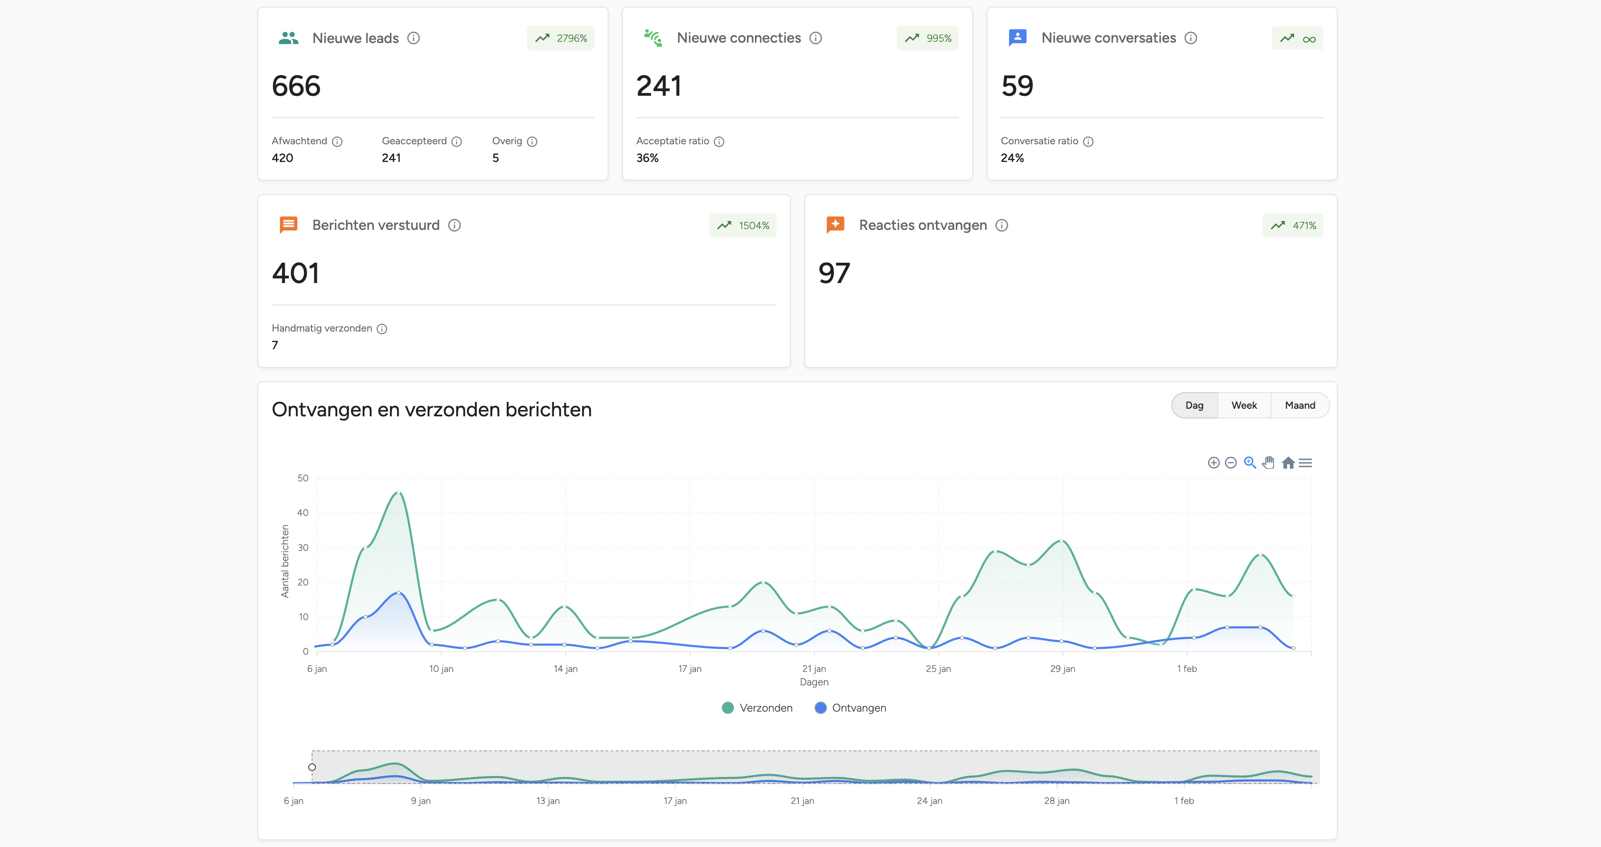Select the pan hand tool on the chart
The image size is (1601, 847).
[x=1268, y=462]
